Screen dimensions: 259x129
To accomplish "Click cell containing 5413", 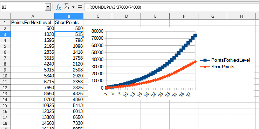I will click(x=69, y=105).
